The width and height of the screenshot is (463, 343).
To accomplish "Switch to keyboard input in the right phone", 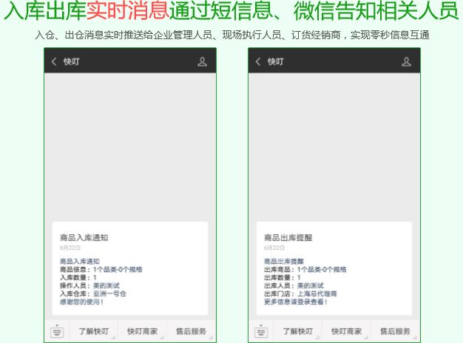I will tap(261, 332).
